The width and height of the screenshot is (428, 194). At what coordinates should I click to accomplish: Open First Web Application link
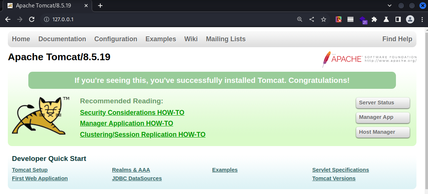click(x=40, y=178)
